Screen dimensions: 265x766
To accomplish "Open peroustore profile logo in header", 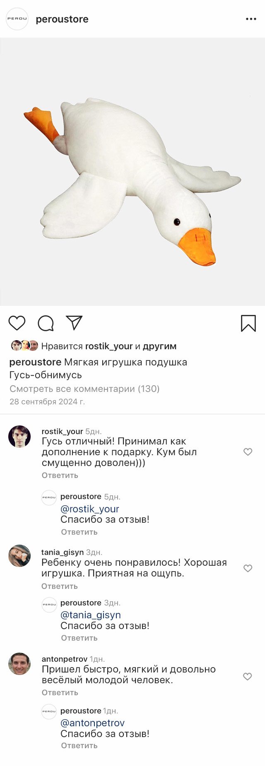I will (x=17, y=19).
